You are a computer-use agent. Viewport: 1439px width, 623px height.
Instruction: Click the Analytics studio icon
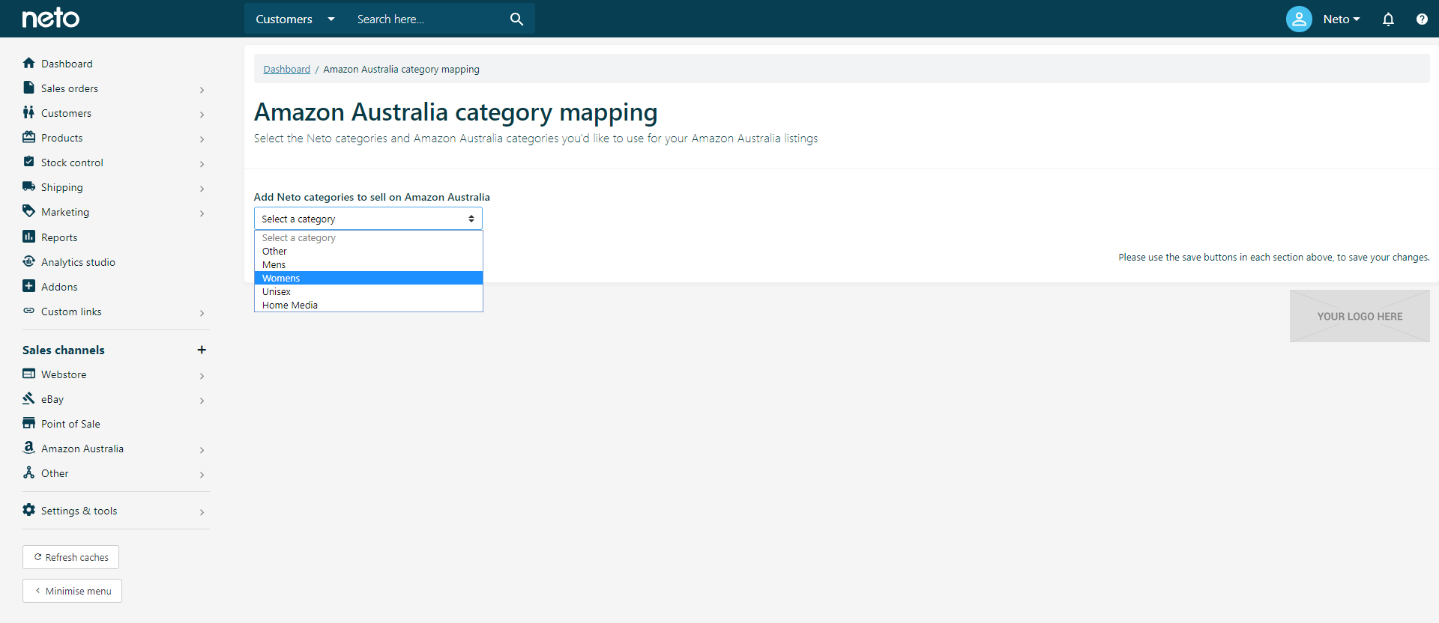pyautogui.click(x=28, y=261)
